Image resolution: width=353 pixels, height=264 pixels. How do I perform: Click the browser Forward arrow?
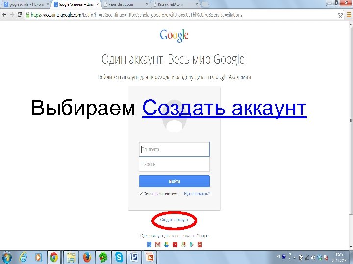pyautogui.click(x=12, y=15)
